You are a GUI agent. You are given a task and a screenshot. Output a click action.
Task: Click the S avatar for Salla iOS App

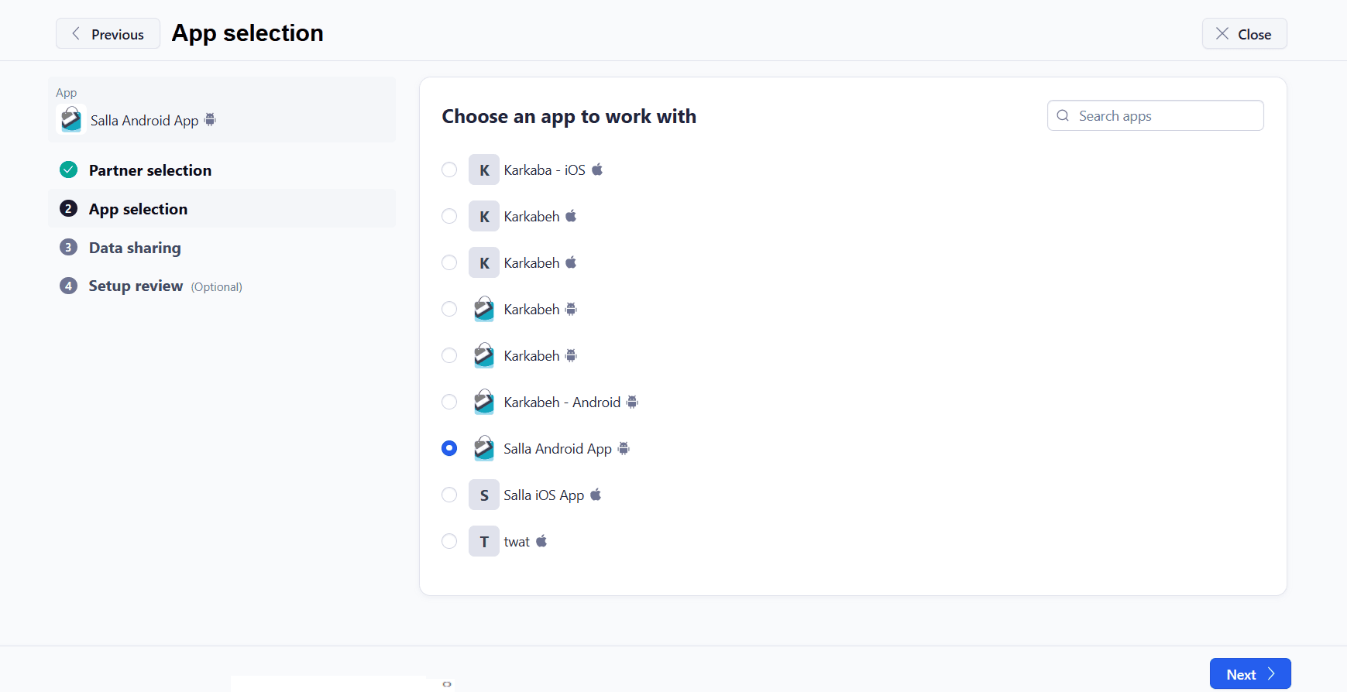(483, 495)
